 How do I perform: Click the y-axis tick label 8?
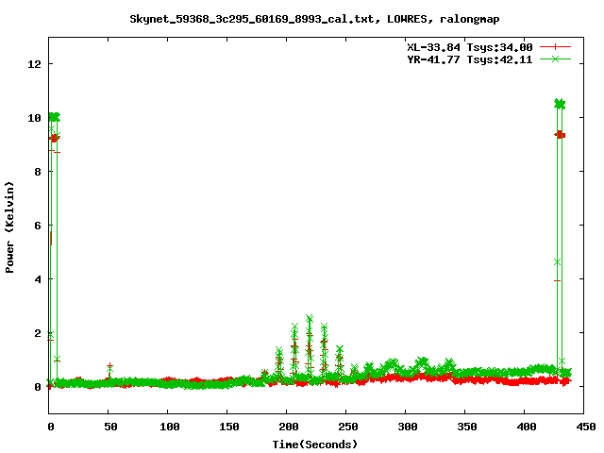tap(38, 172)
